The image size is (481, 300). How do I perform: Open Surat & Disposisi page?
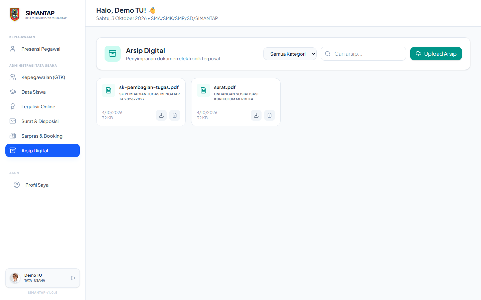(x=42, y=121)
